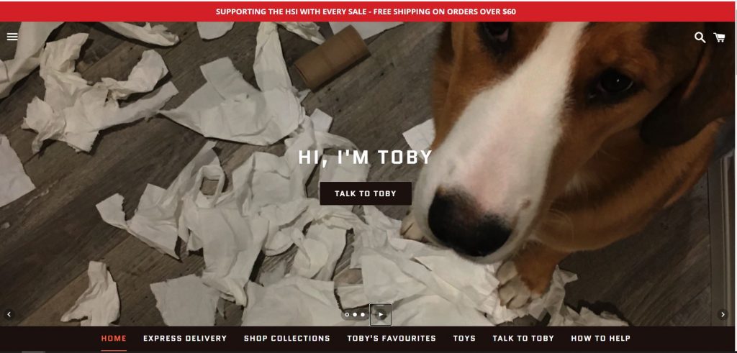Select the second slide dot

(x=355, y=314)
